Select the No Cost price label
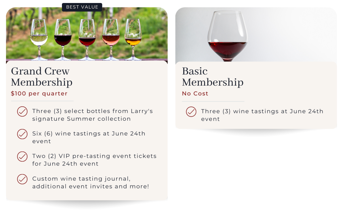This screenshot has height=214, width=343. [195, 94]
